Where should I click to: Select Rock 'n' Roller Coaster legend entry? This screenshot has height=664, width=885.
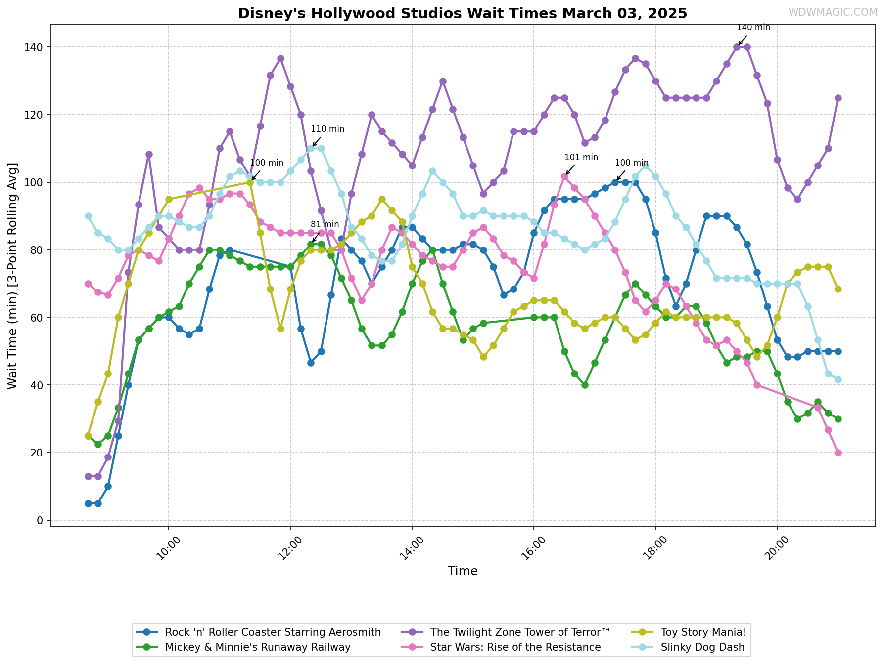tap(258, 632)
